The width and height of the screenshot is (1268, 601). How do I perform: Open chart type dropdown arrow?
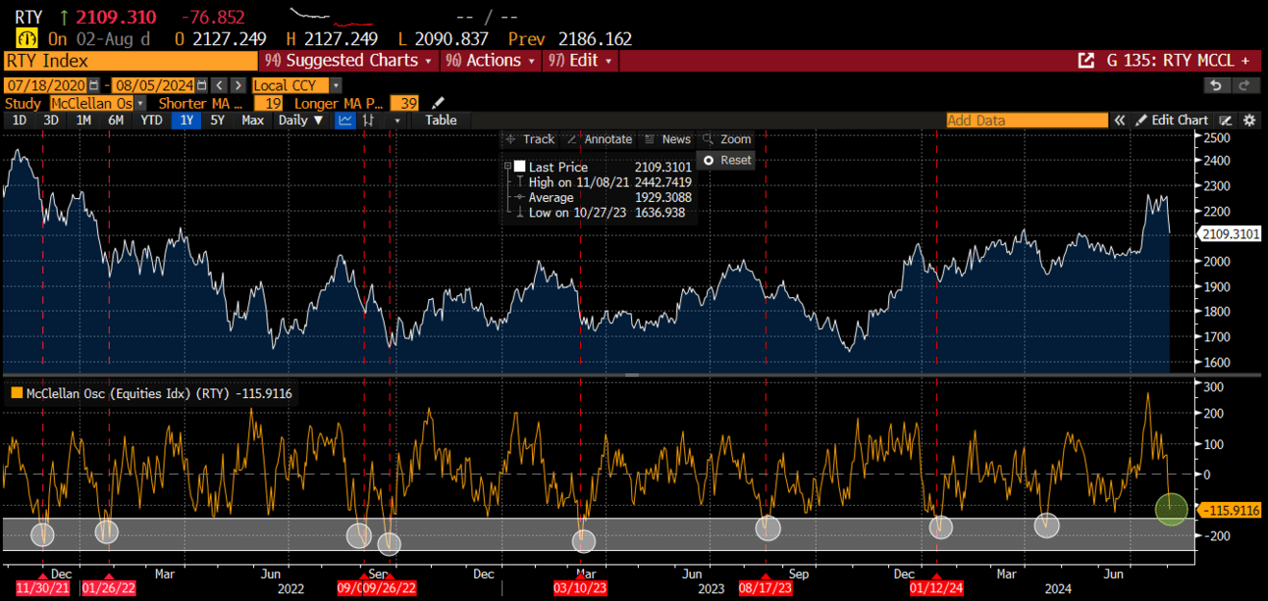click(396, 120)
